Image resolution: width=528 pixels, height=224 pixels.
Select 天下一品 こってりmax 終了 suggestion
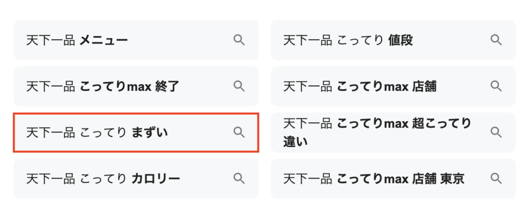tap(136, 86)
